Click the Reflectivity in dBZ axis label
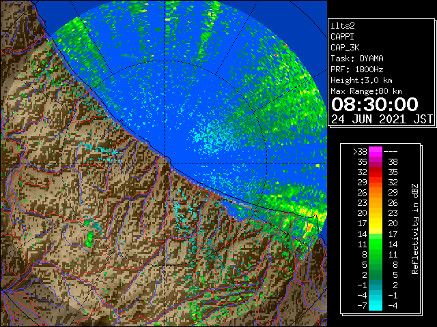This screenshot has width=437, height=327. pos(414,229)
